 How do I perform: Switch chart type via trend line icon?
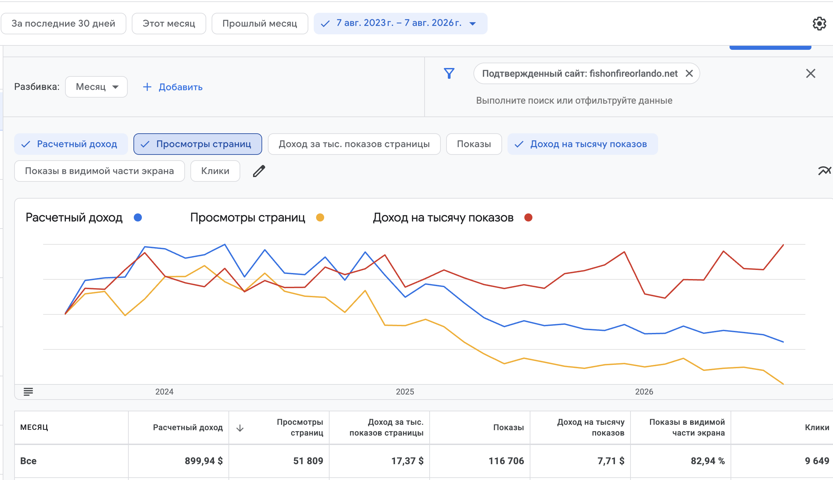point(825,171)
